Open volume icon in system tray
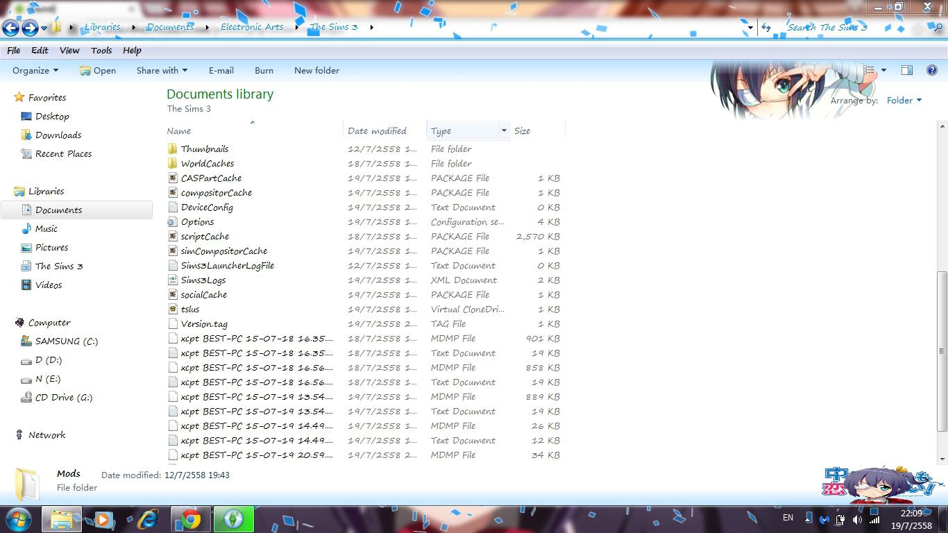The height and width of the screenshot is (533, 948). tap(857, 520)
